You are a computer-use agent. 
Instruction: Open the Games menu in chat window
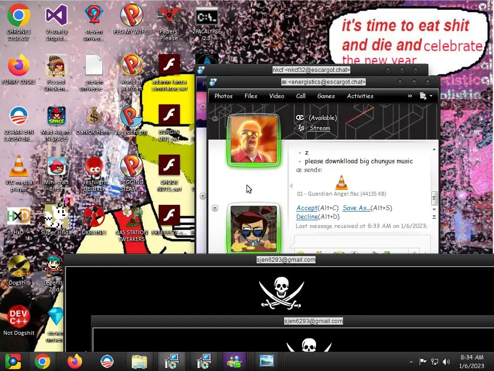click(x=326, y=96)
